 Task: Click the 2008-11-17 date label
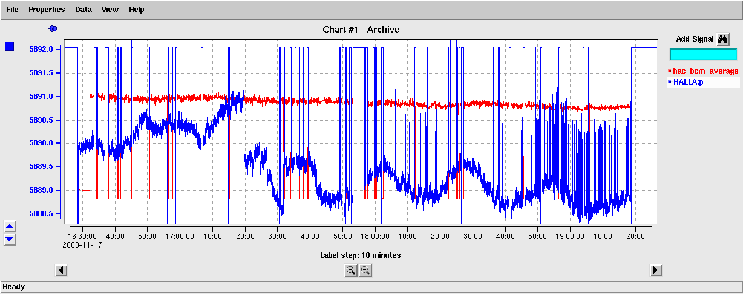click(x=82, y=245)
